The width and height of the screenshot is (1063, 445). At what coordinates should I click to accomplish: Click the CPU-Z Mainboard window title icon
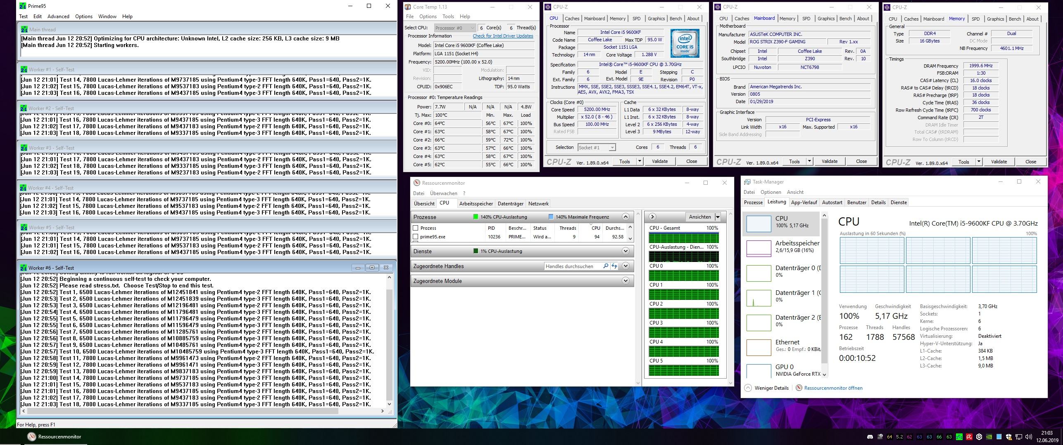click(x=718, y=7)
